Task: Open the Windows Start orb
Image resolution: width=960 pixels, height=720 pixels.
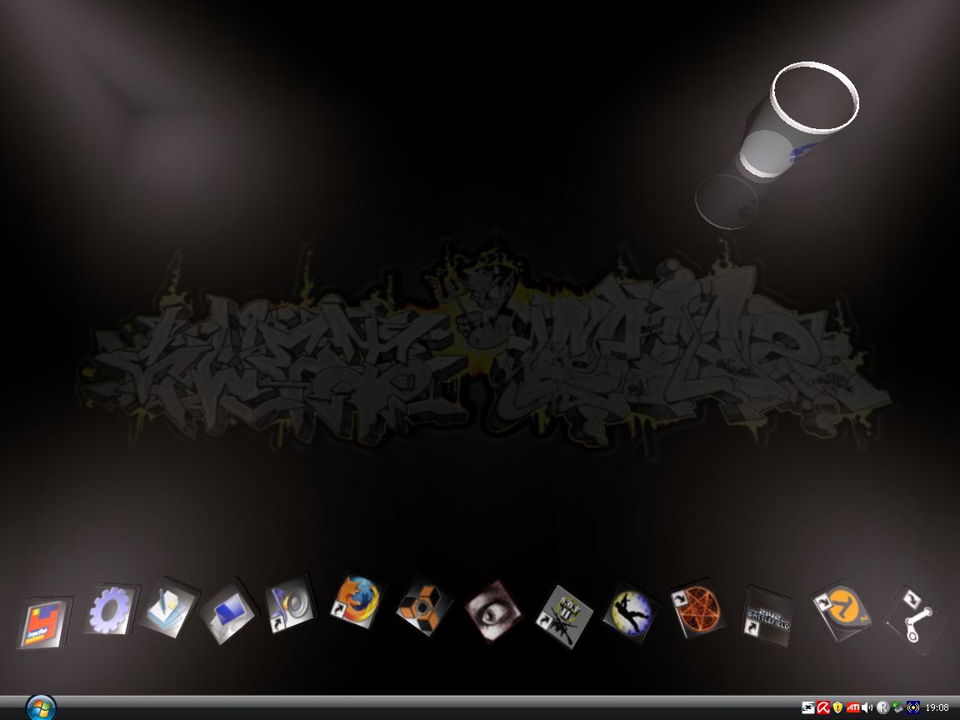Action: click(42, 707)
